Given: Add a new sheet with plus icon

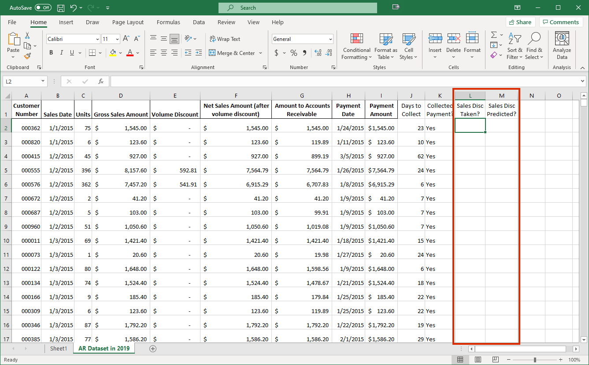Looking at the screenshot, I should pos(153,348).
